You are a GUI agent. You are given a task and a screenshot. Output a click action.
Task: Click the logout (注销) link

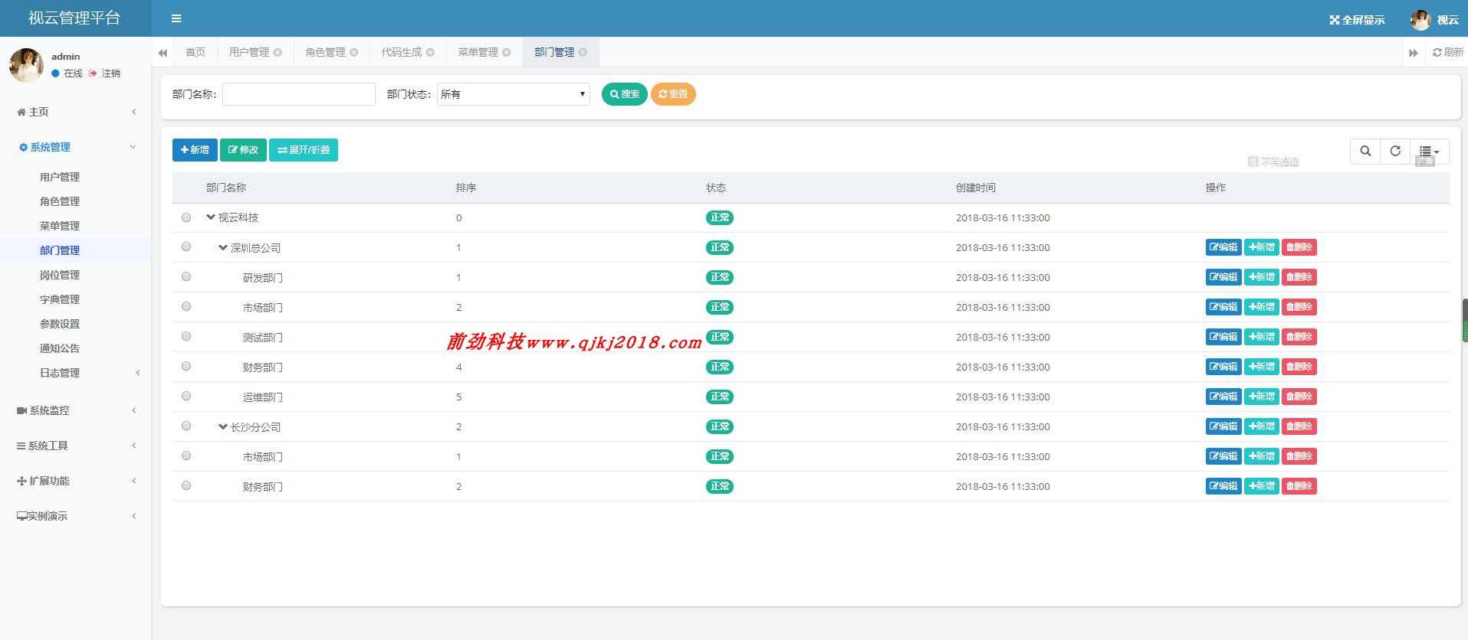coord(105,73)
